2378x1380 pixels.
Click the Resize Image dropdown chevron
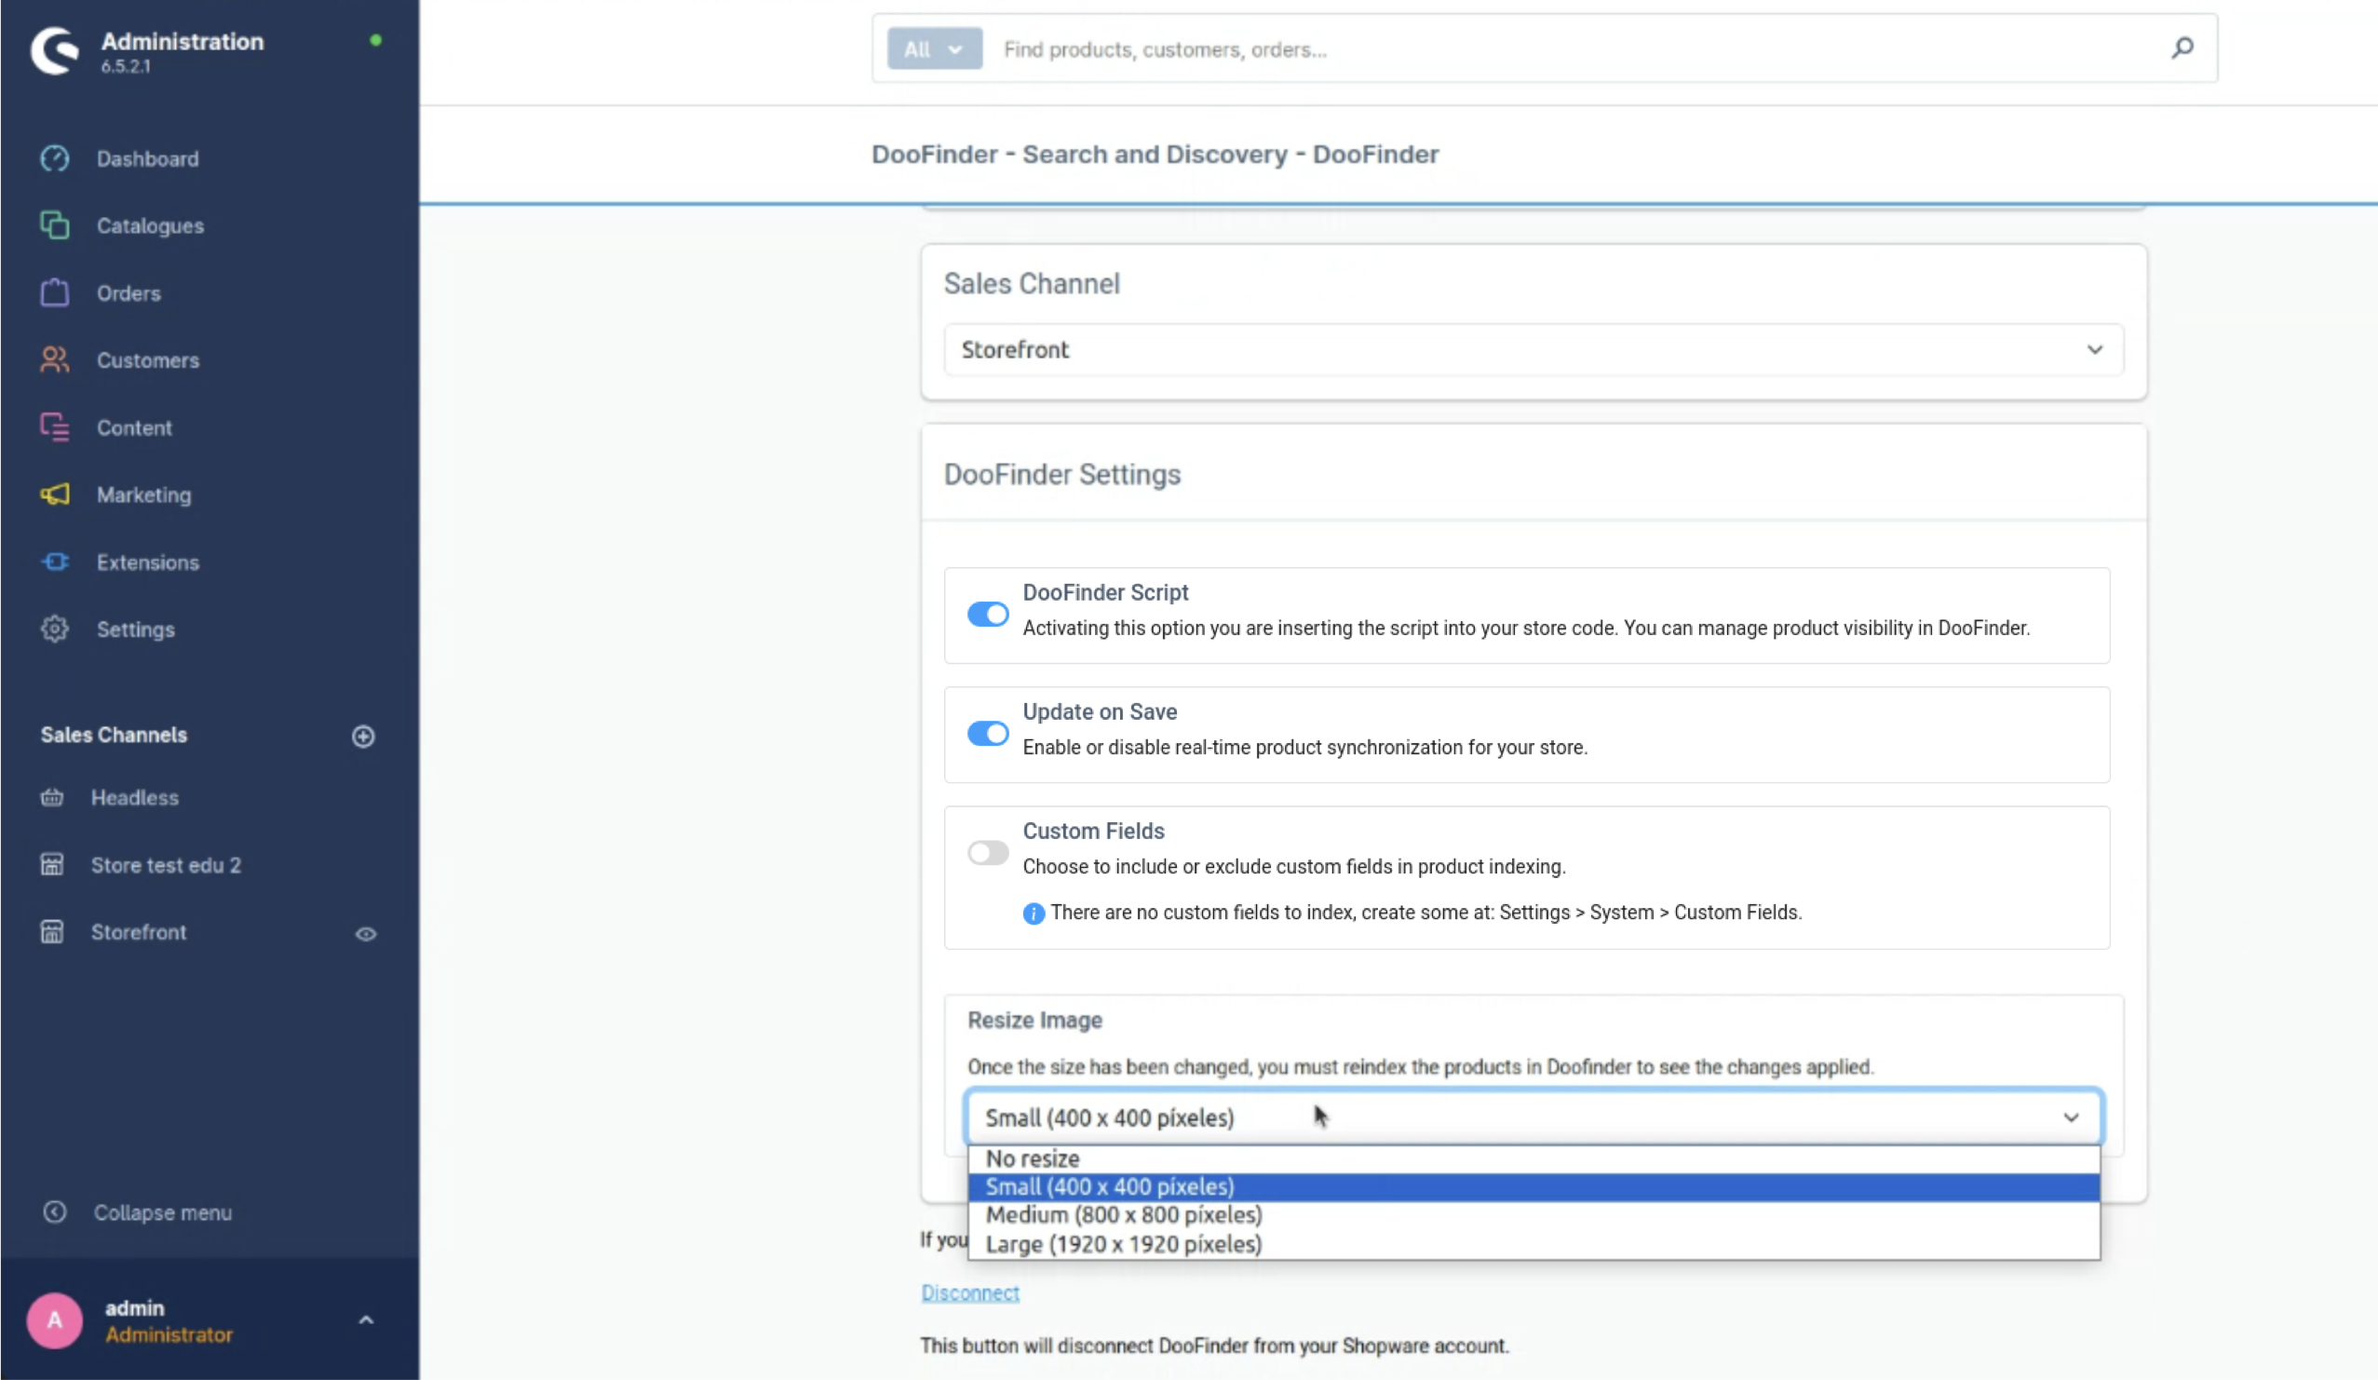[x=2072, y=1117]
